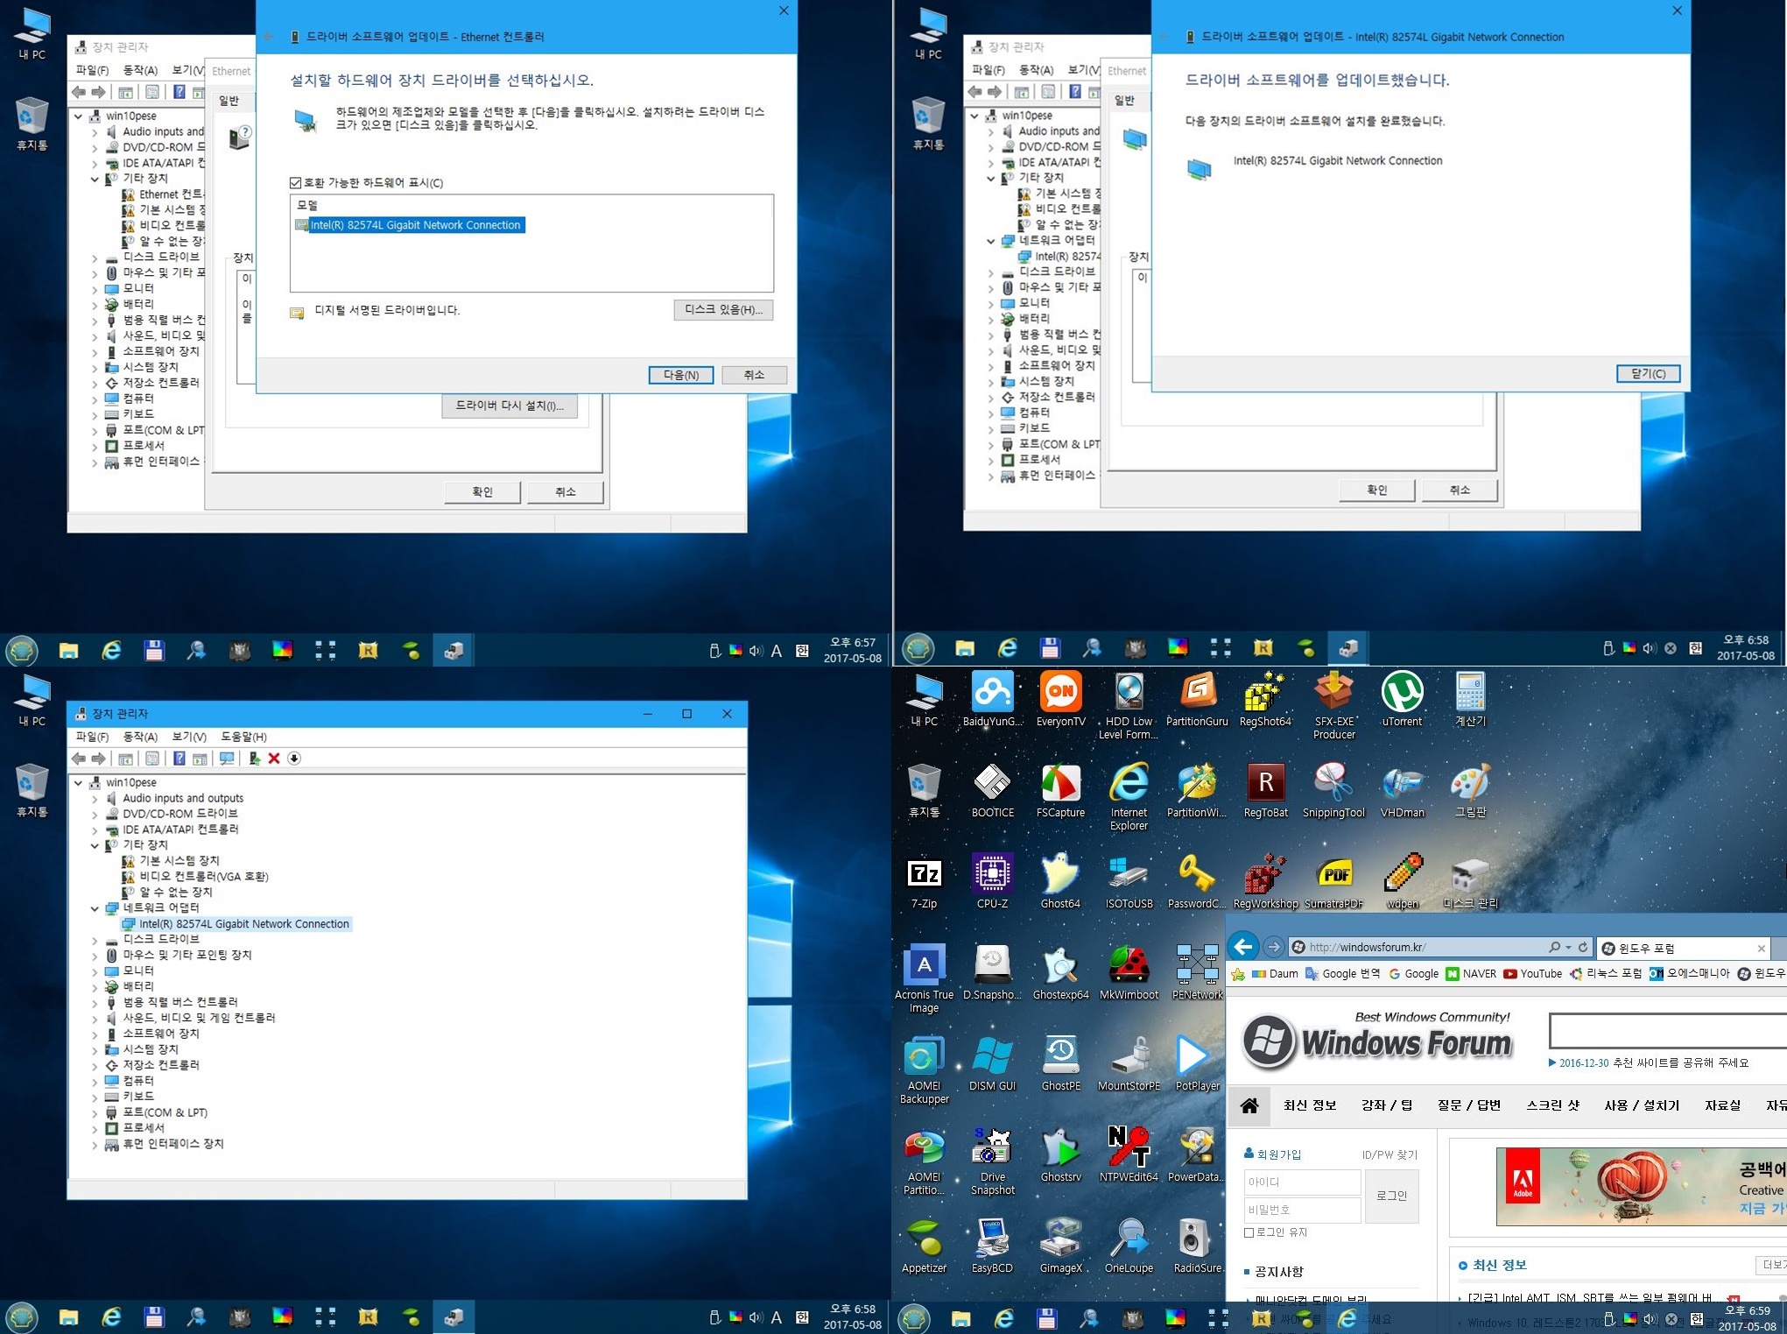Viewport: 1787px width, 1334px height.
Task: Open 질문 / 답변 forum menu
Action: pyautogui.click(x=1468, y=1105)
